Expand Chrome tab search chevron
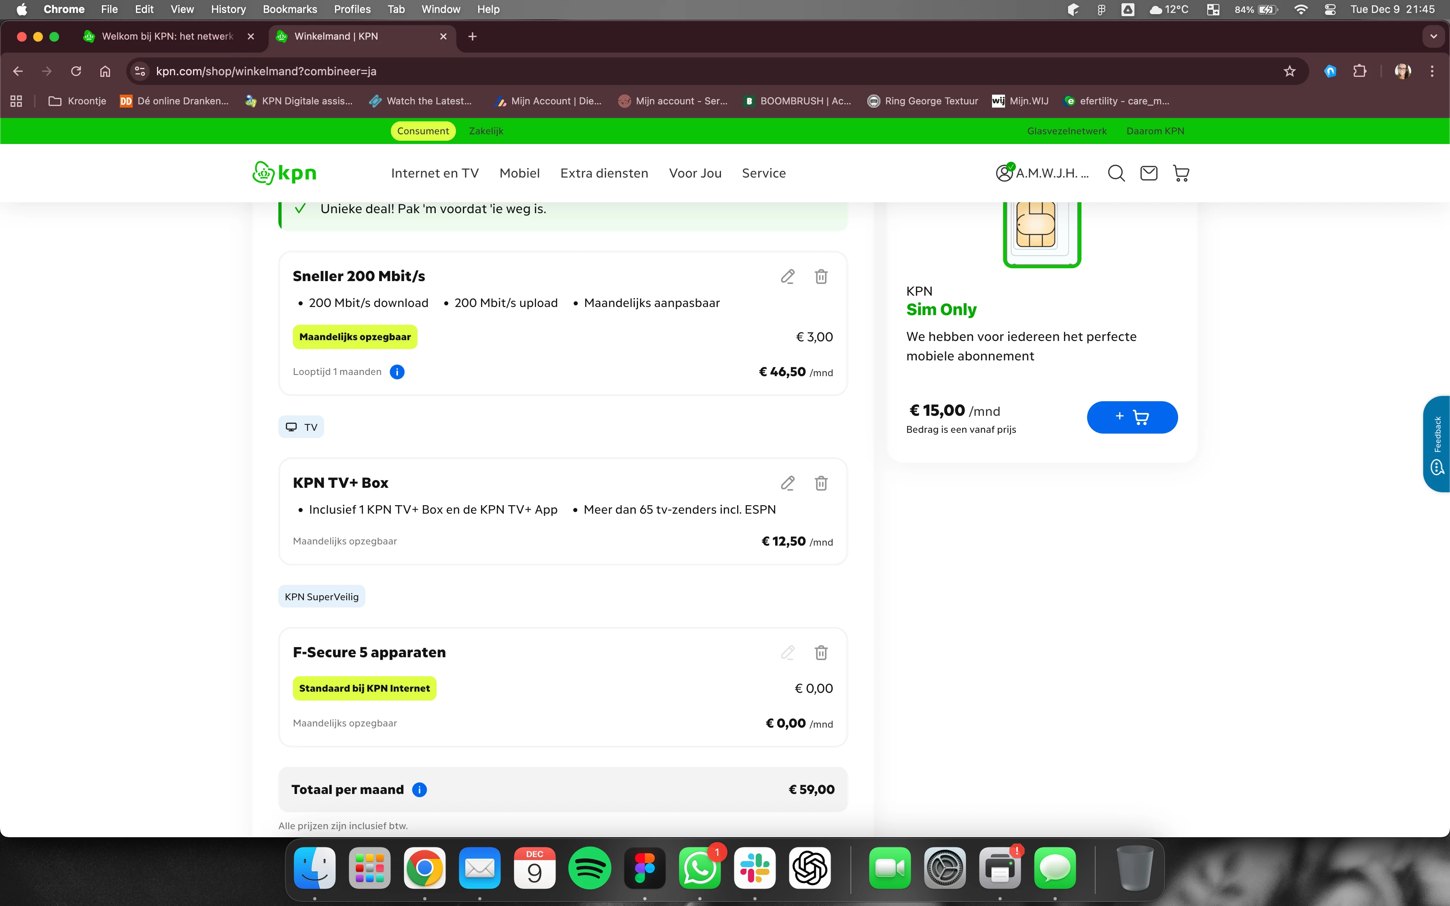The height and width of the screenshot is (906, 1450). tap(1433, 36)
